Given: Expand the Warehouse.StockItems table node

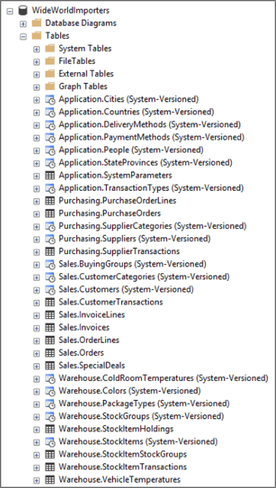Looking at the screenshot, I should click(x=37, y=442).
